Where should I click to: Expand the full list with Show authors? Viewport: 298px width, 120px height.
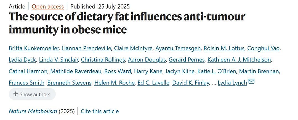tap(32, 94)
